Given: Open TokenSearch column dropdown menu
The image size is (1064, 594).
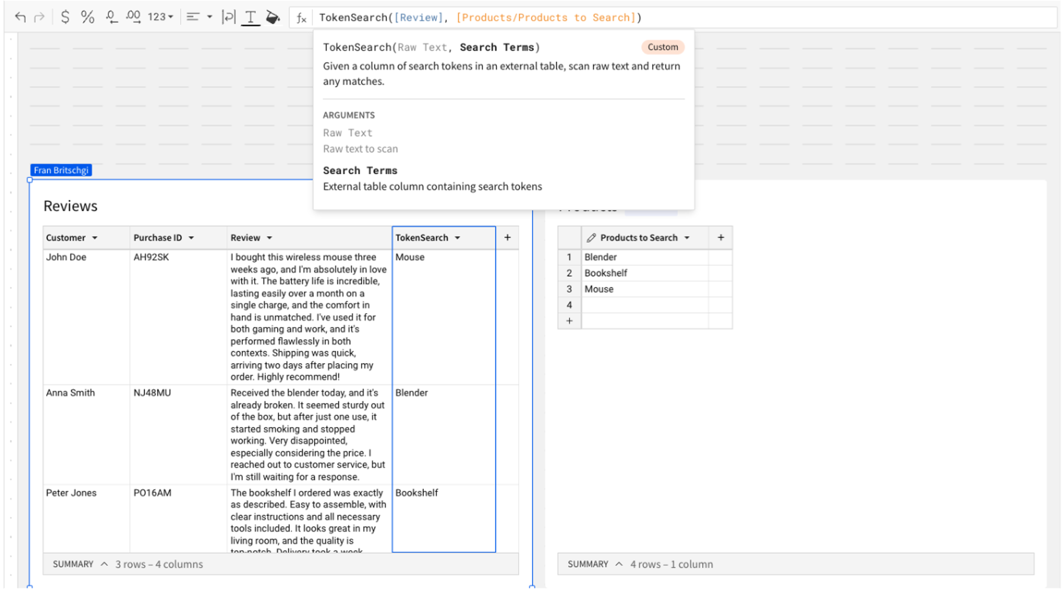Looking at the screenshot, I should (457, 238).
